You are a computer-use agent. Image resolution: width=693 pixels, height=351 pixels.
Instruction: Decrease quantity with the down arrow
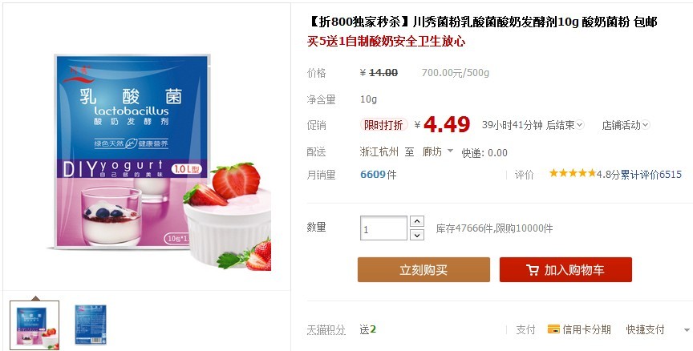point(417,235)
